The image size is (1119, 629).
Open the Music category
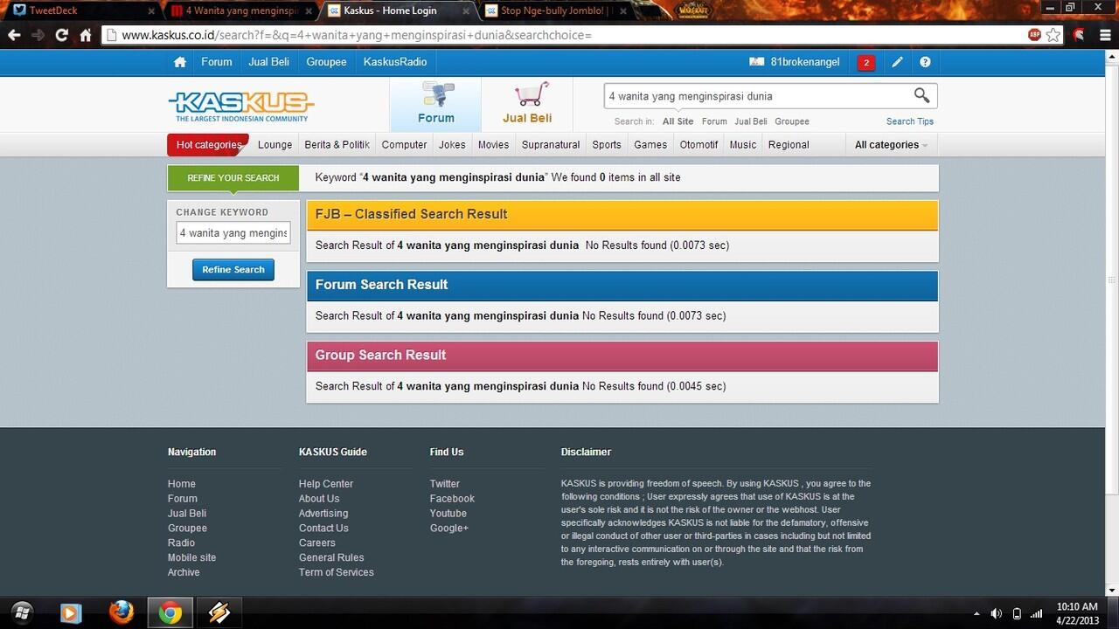point(742,145)
